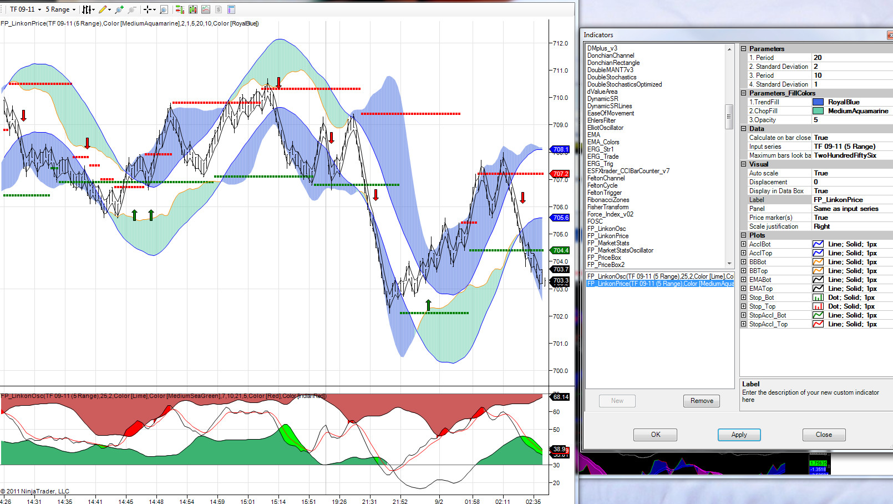
Task: Select FP_MarketStats in the indicator list
Action: 608,243
